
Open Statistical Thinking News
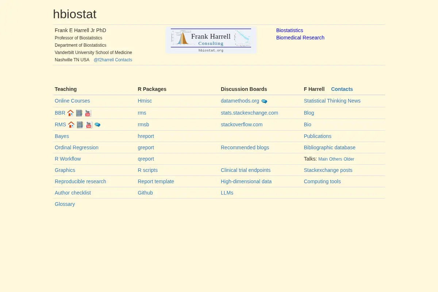[332, 101]
